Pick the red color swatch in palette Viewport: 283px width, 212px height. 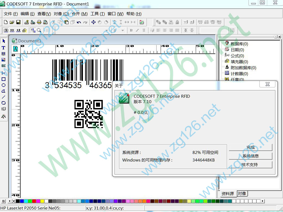tap(34, 201)
